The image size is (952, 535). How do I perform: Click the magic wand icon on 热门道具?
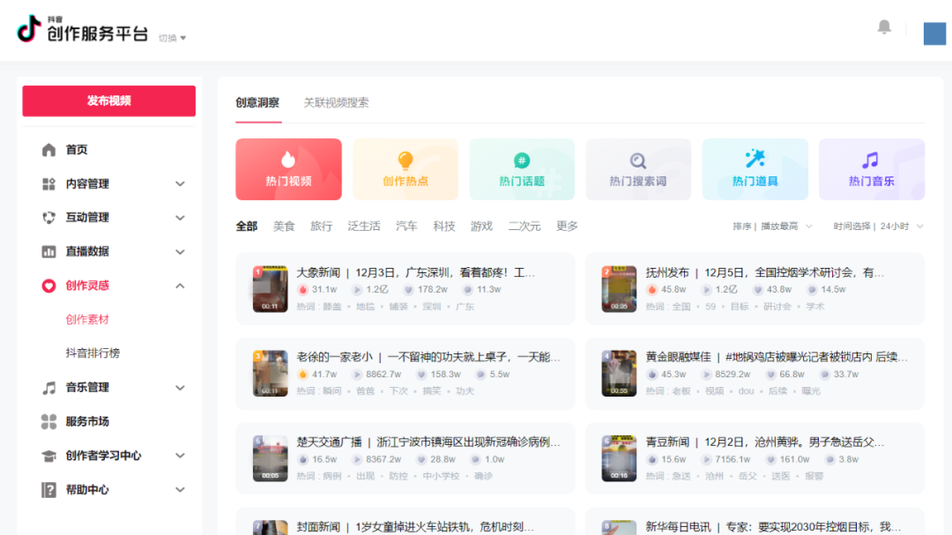(x=755, y=159)
